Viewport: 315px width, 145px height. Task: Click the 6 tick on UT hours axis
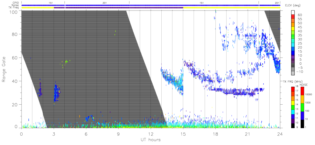click(x=86, y=134)
